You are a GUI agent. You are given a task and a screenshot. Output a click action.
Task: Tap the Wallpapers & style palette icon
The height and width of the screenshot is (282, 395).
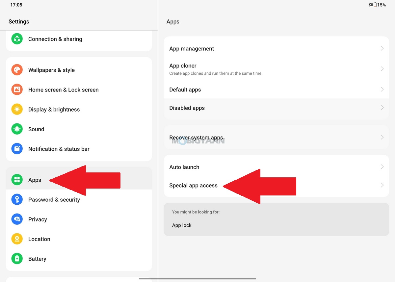coord(17,70)
